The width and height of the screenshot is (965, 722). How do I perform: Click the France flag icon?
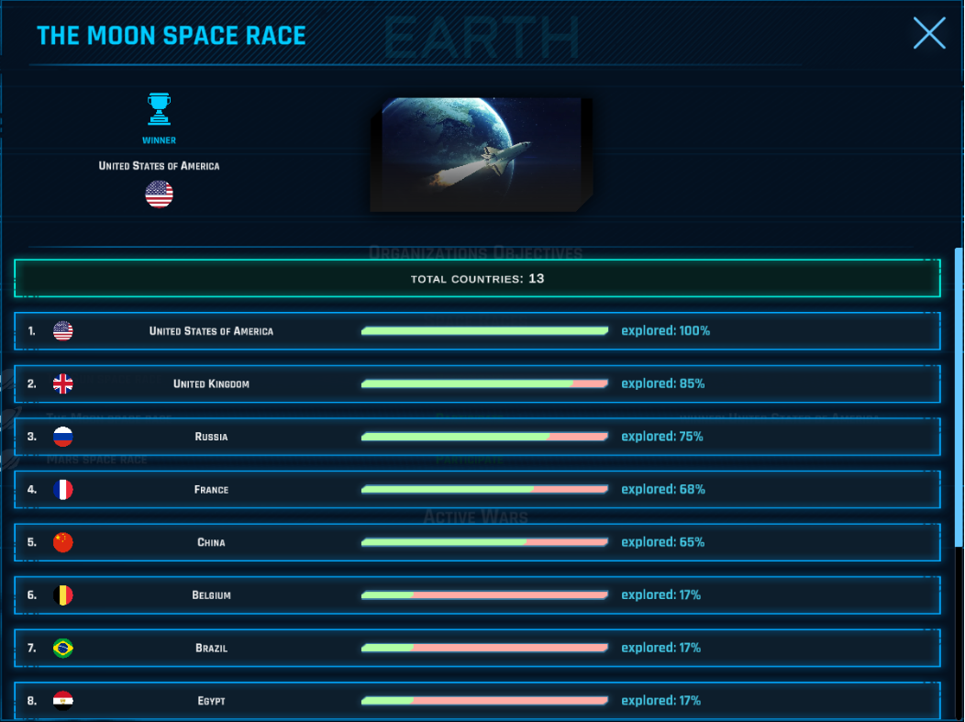pyautogui.click(x=62, y=490)
